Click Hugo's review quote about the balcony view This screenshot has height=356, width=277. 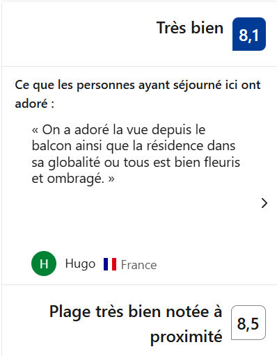click(136, 154)
